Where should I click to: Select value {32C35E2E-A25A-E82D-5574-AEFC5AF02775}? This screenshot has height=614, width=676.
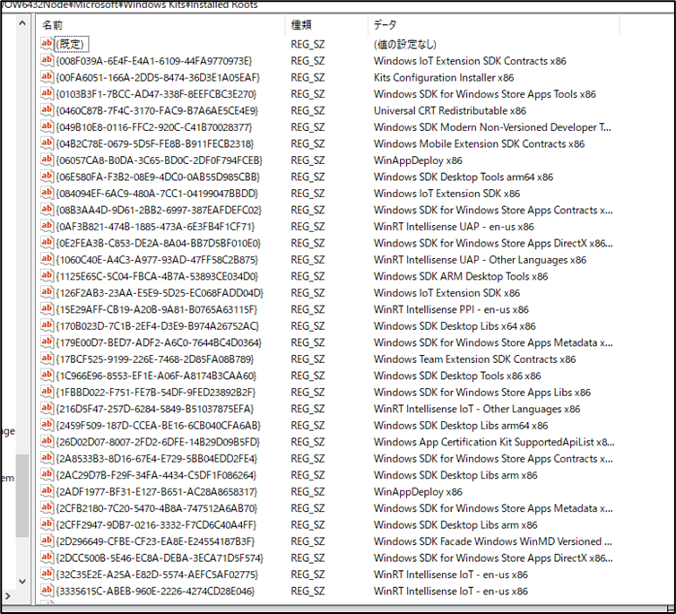point(157,575)
